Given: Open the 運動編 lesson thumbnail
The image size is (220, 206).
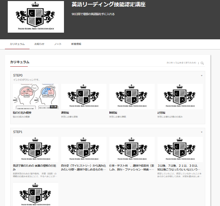Looking at the screenshot, I should click(84, 96).
